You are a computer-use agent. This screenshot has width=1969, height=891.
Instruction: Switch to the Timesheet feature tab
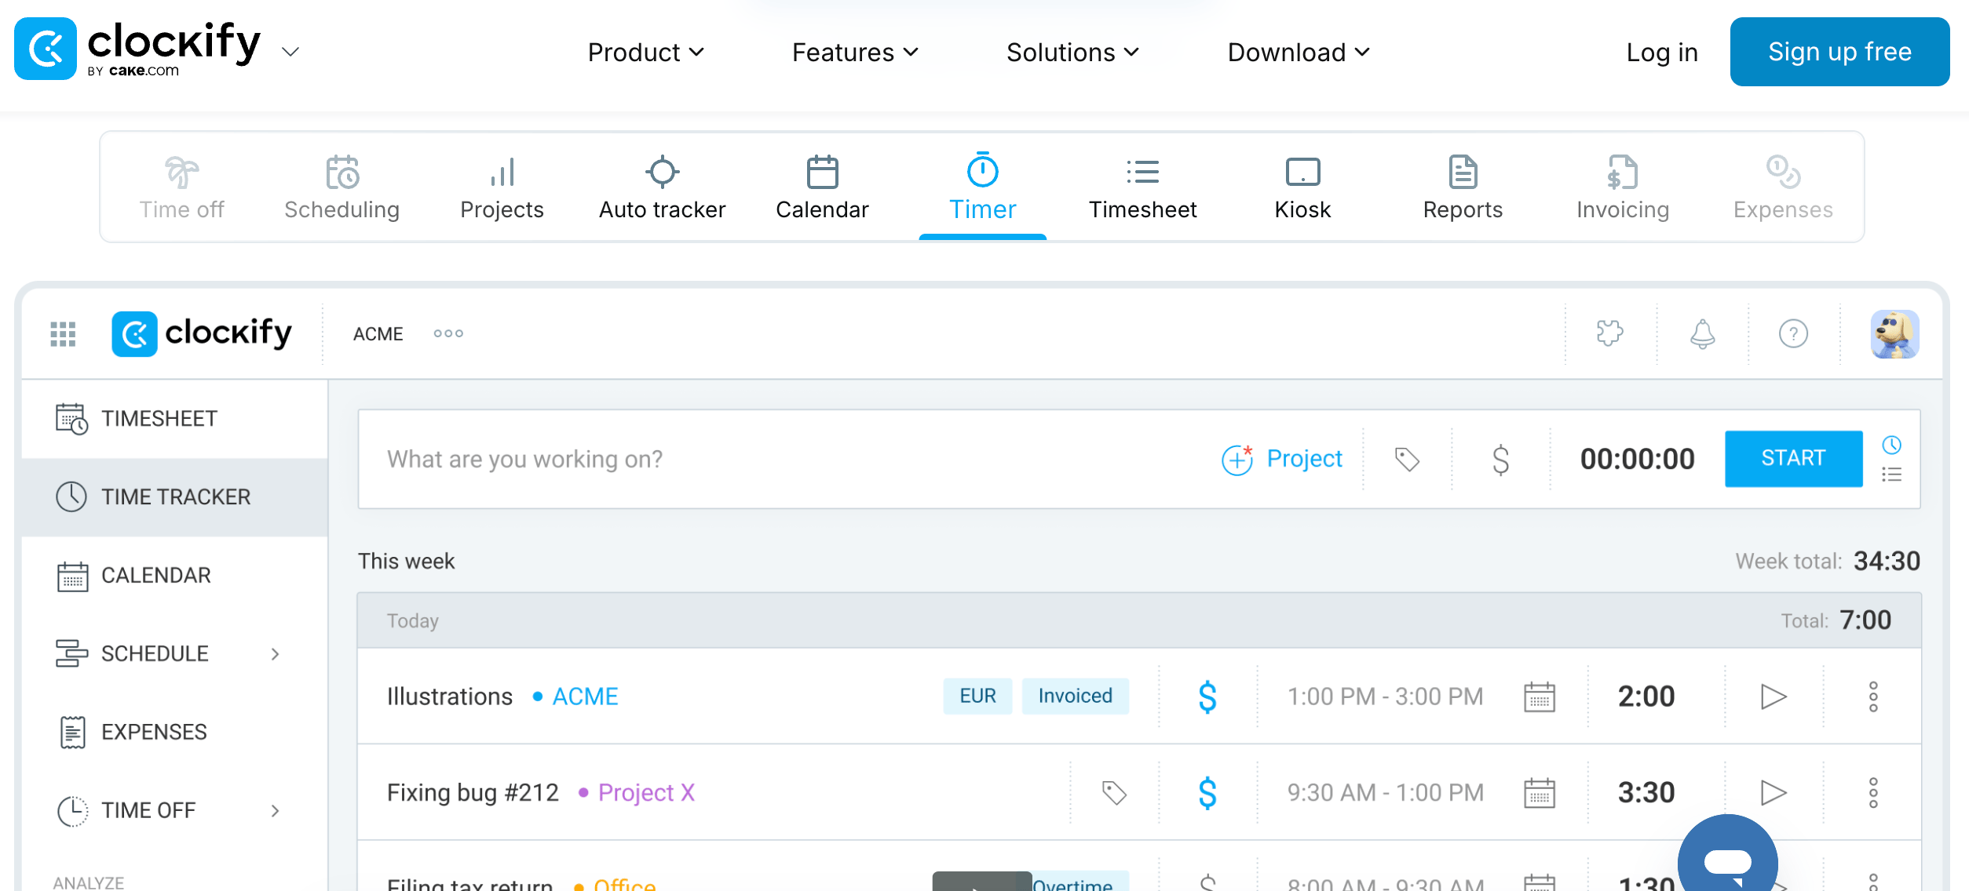tap(1142, 188)
